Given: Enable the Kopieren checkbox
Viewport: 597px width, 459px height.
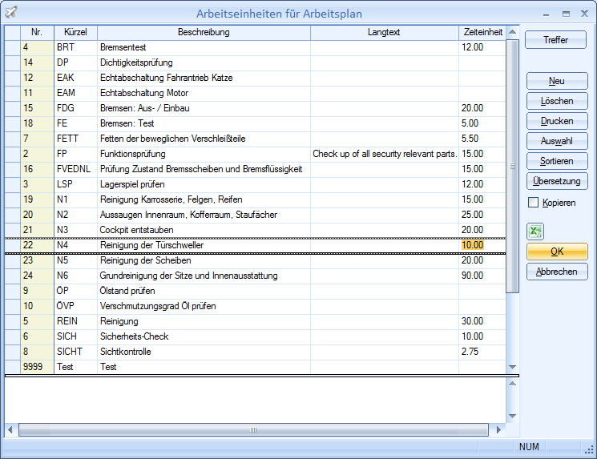Looking at the screenshot, I should [x=533, y=203].
